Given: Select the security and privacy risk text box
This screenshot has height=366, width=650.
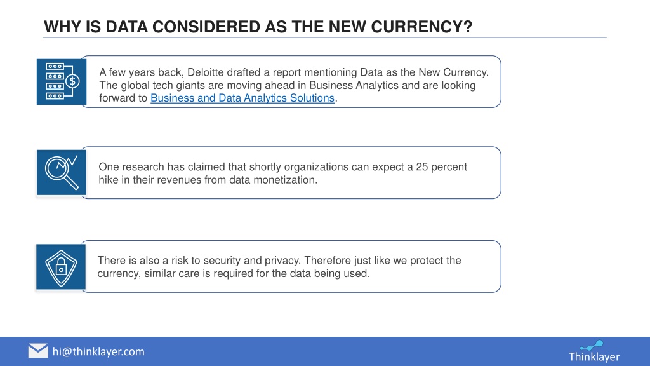Looking at the screenshot, I should click(x=291, y=266).
